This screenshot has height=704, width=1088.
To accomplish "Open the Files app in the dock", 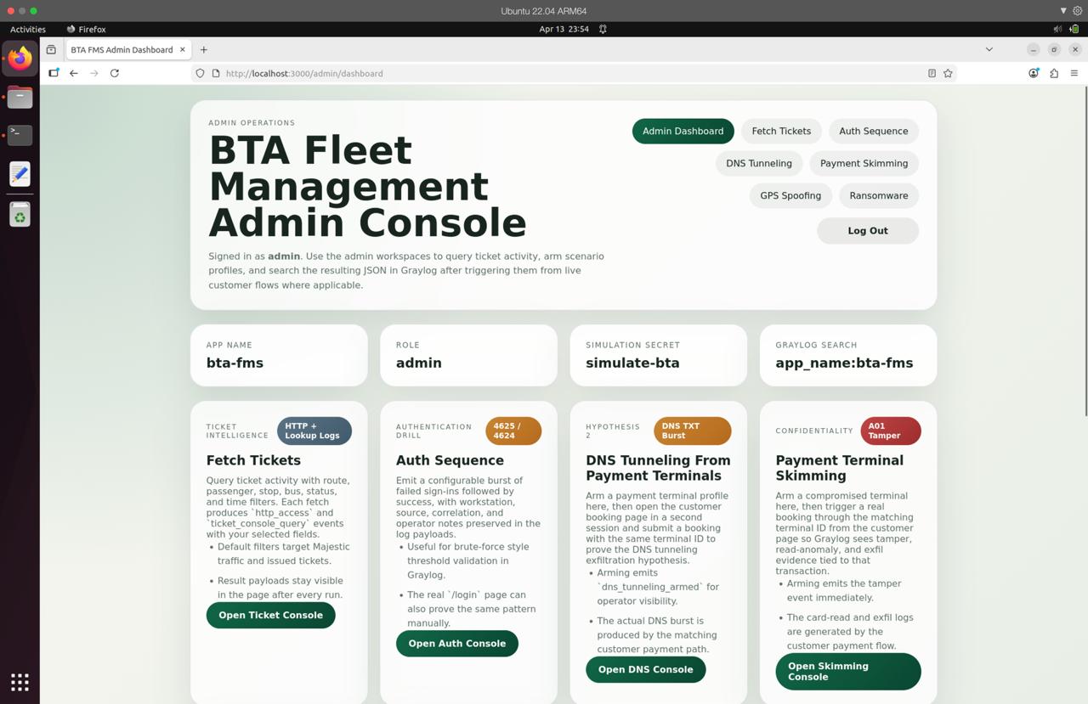I will tap(20, 97).
